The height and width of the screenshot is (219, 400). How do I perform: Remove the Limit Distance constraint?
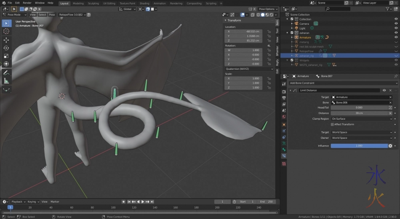[390, 91]
